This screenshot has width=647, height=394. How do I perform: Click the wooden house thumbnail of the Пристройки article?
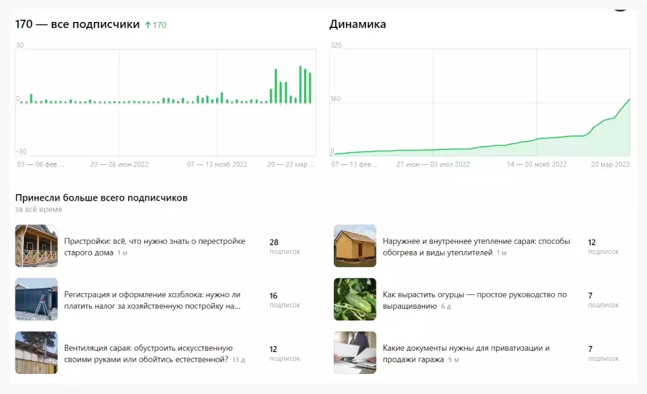(36, 246)
